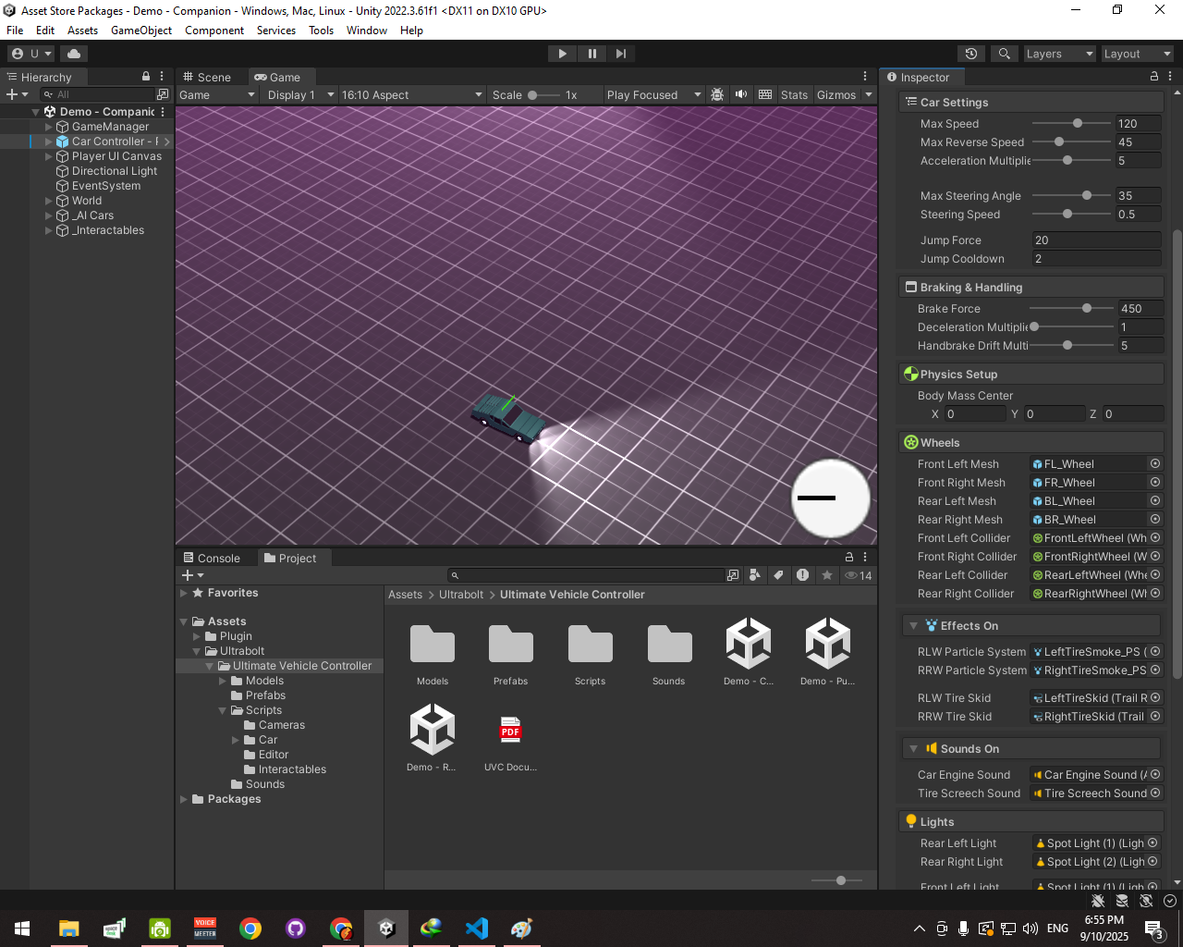The height and width of the screenshot is (947, 1183).
Task: Click the Windows Start button
Action: [22, 928]
